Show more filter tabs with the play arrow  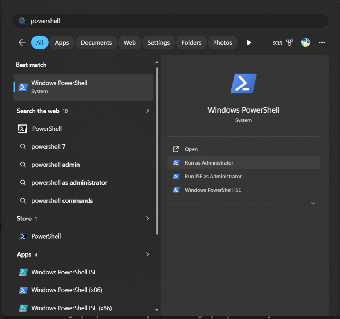pos(249,43)
